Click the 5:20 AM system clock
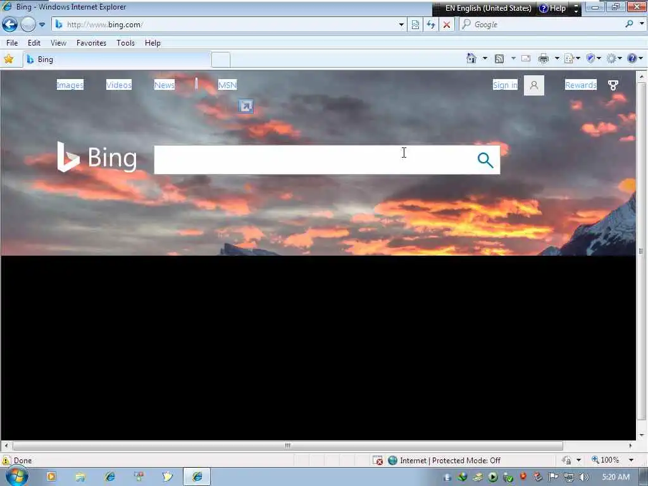 [x=616, y=477]
